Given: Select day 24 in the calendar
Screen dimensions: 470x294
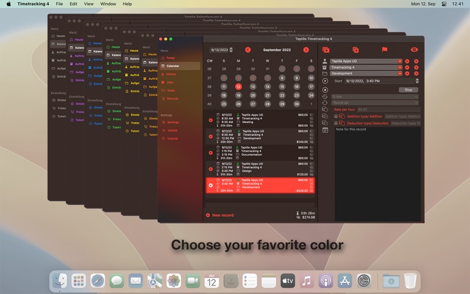Looking at the screenshot, I should coord(311,95).
